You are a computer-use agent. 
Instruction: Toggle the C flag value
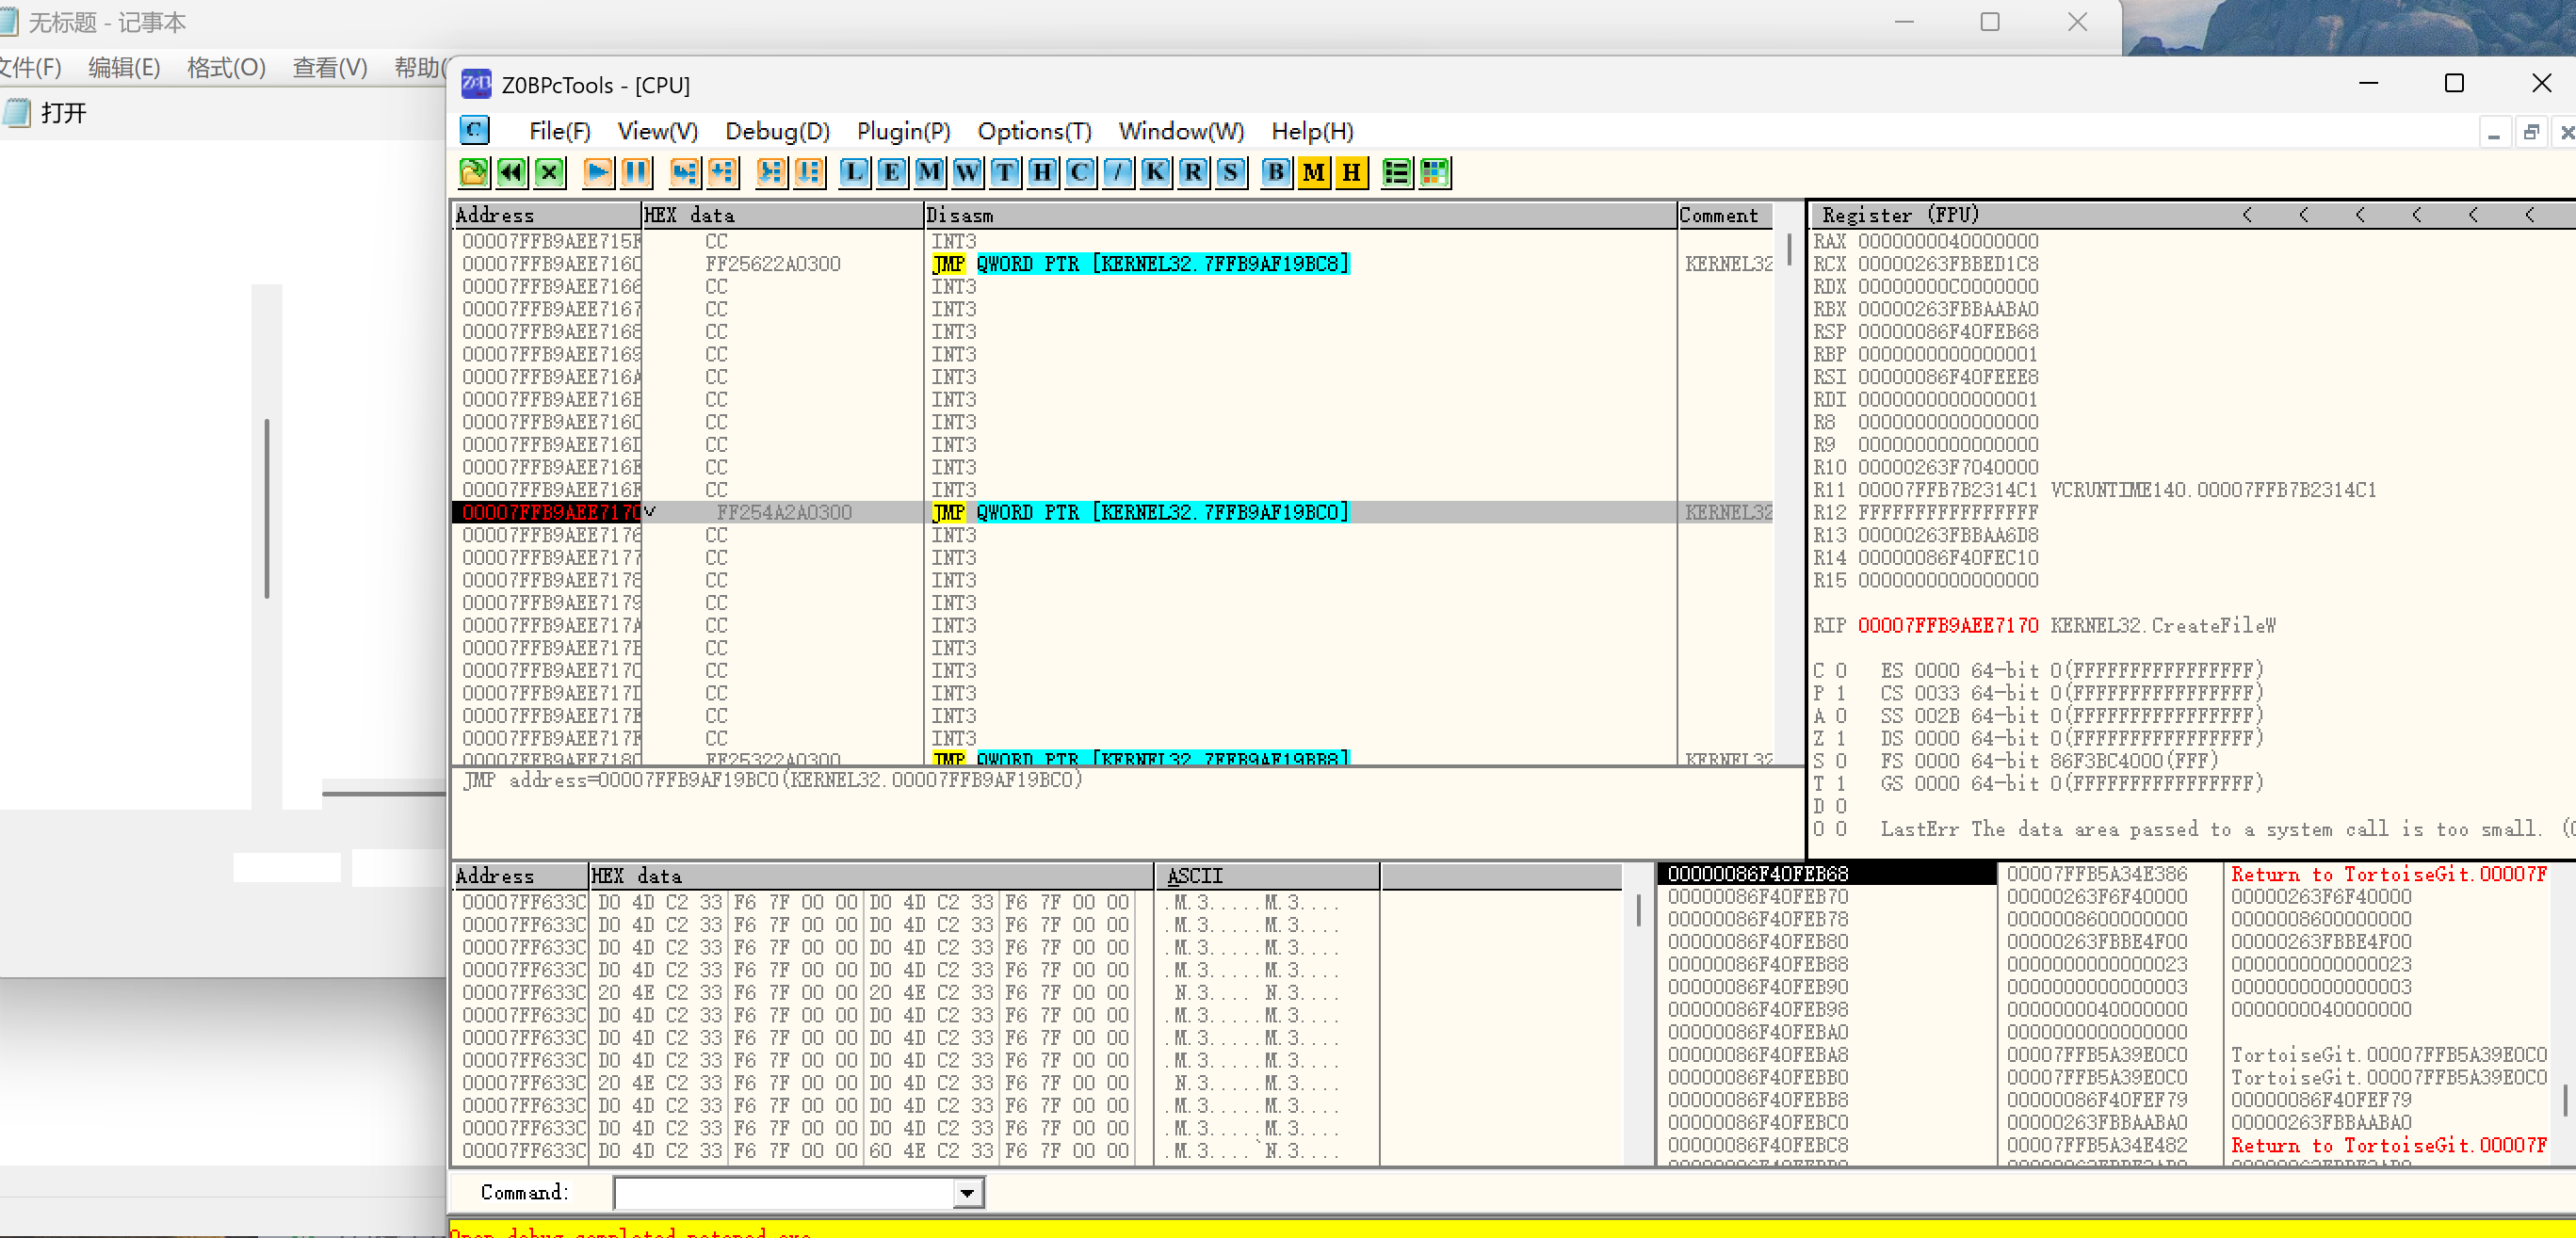click(x=1840, y=670)
